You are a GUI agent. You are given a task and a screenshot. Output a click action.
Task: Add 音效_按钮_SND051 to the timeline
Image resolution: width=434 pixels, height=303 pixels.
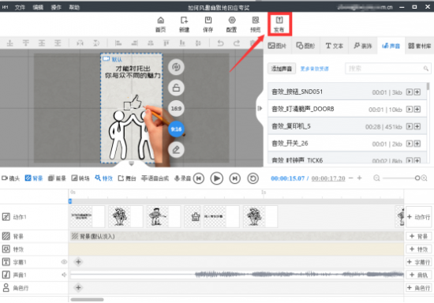coord(417,92)
